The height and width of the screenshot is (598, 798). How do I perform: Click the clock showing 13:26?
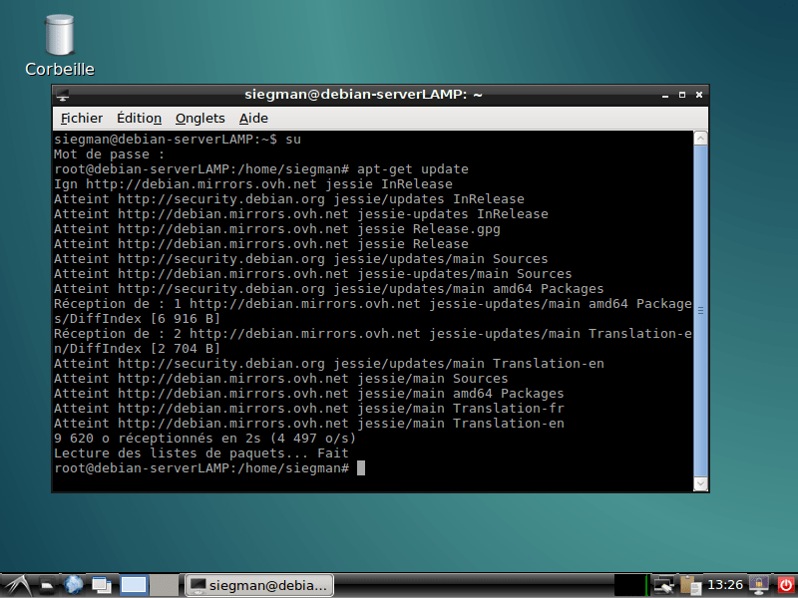724,584
